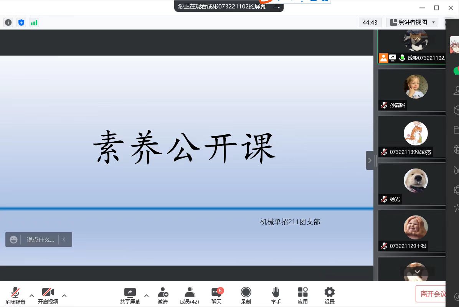Click the 44:43 meeting timer
The image size is (459, 307).
pyautogui.click(x=370, y=22)
